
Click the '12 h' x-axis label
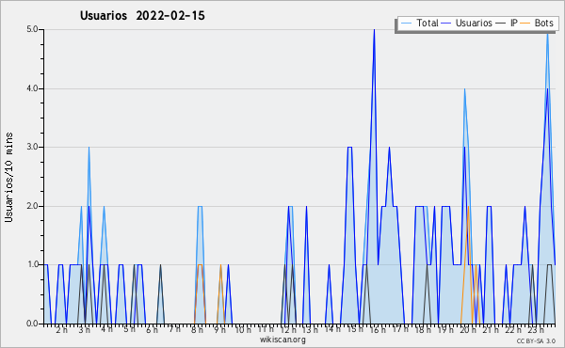click(288, 330)
